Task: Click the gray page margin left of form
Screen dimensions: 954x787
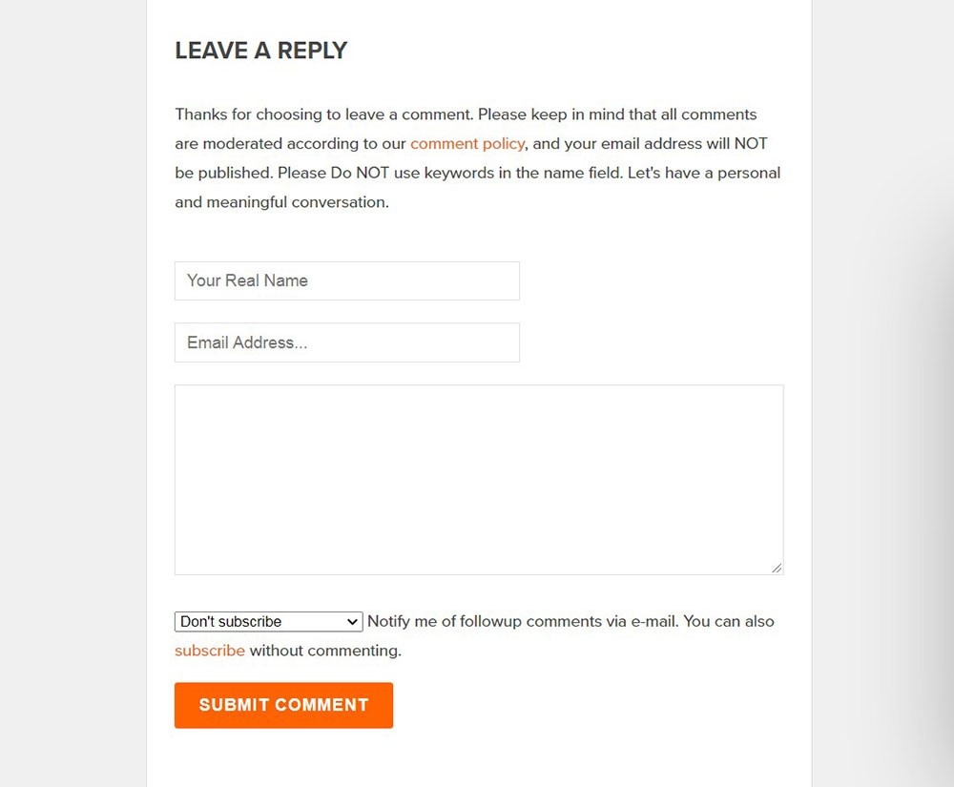Action: tap(73, 393)
